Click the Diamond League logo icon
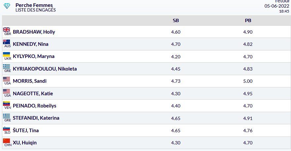Screen dimensions: 291x151 coord(7,6)
